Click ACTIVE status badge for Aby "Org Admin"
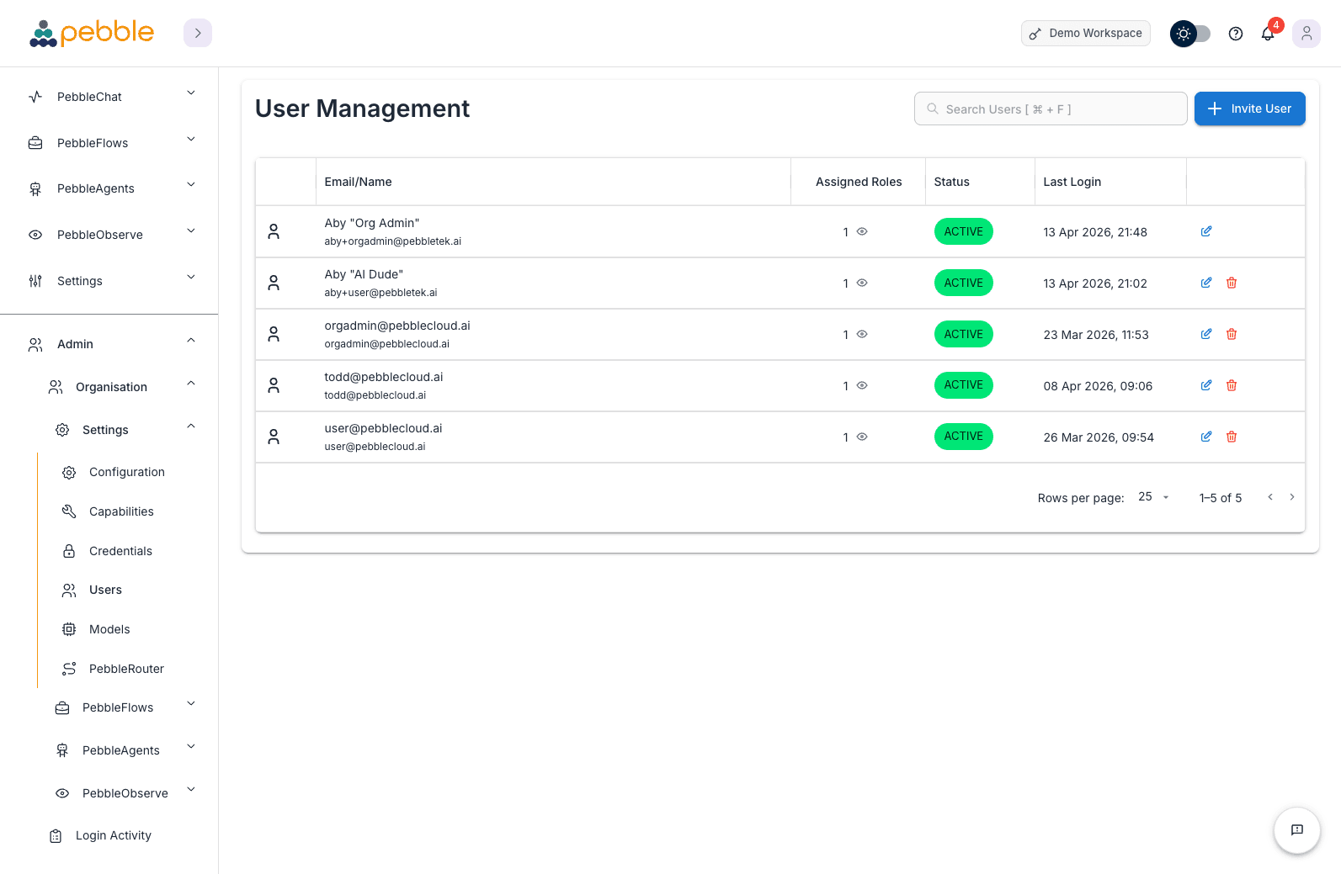 point(964,231)
